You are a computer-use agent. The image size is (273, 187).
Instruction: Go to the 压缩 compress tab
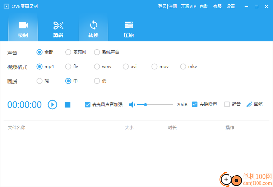click(x=129, y=28)
